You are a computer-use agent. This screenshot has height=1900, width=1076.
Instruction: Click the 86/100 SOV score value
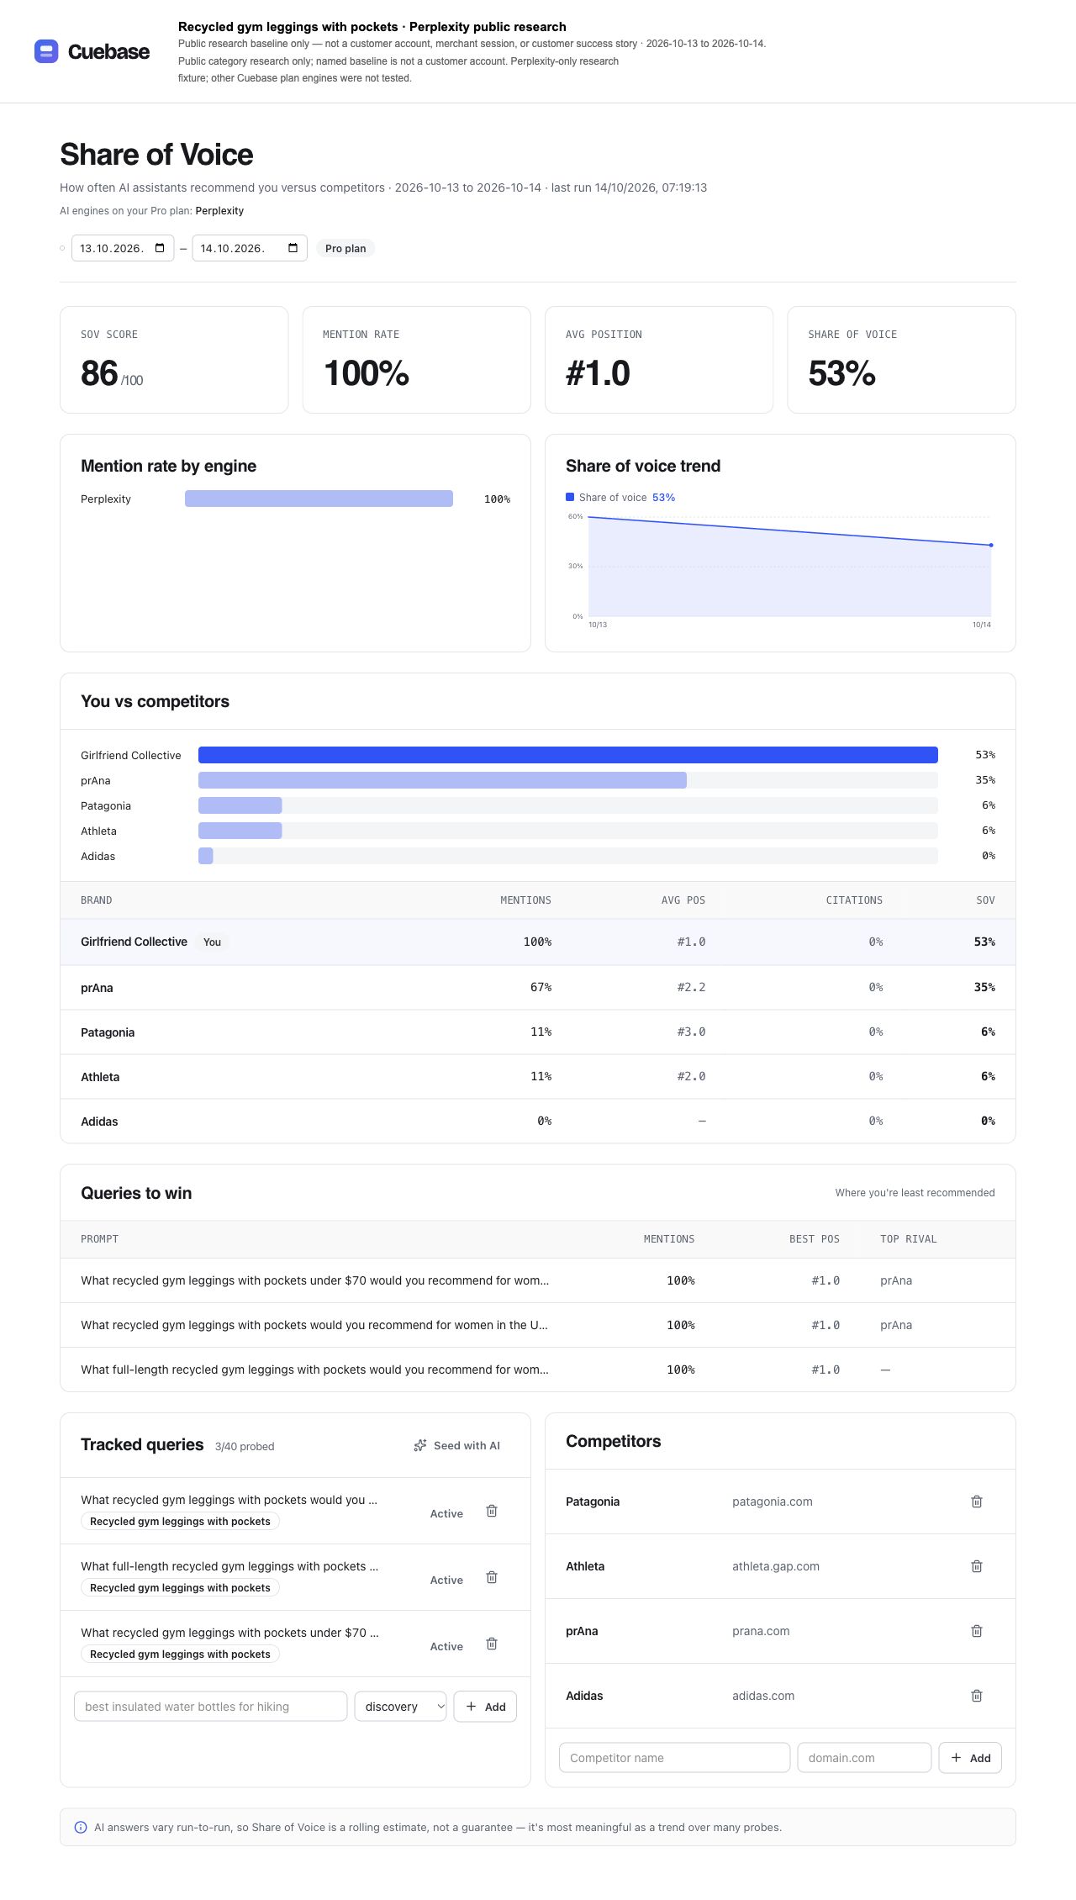tap(112, 373)
